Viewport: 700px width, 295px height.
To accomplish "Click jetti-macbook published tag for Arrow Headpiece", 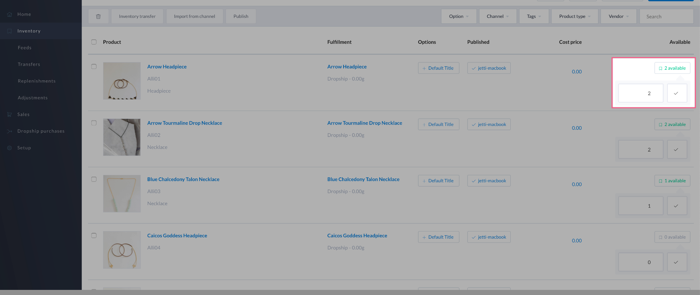I will (x=489, y=68).
